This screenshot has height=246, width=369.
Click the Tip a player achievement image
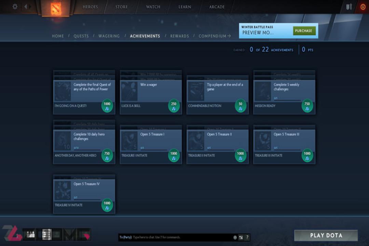pyautogui.click(x=196, y=91)
